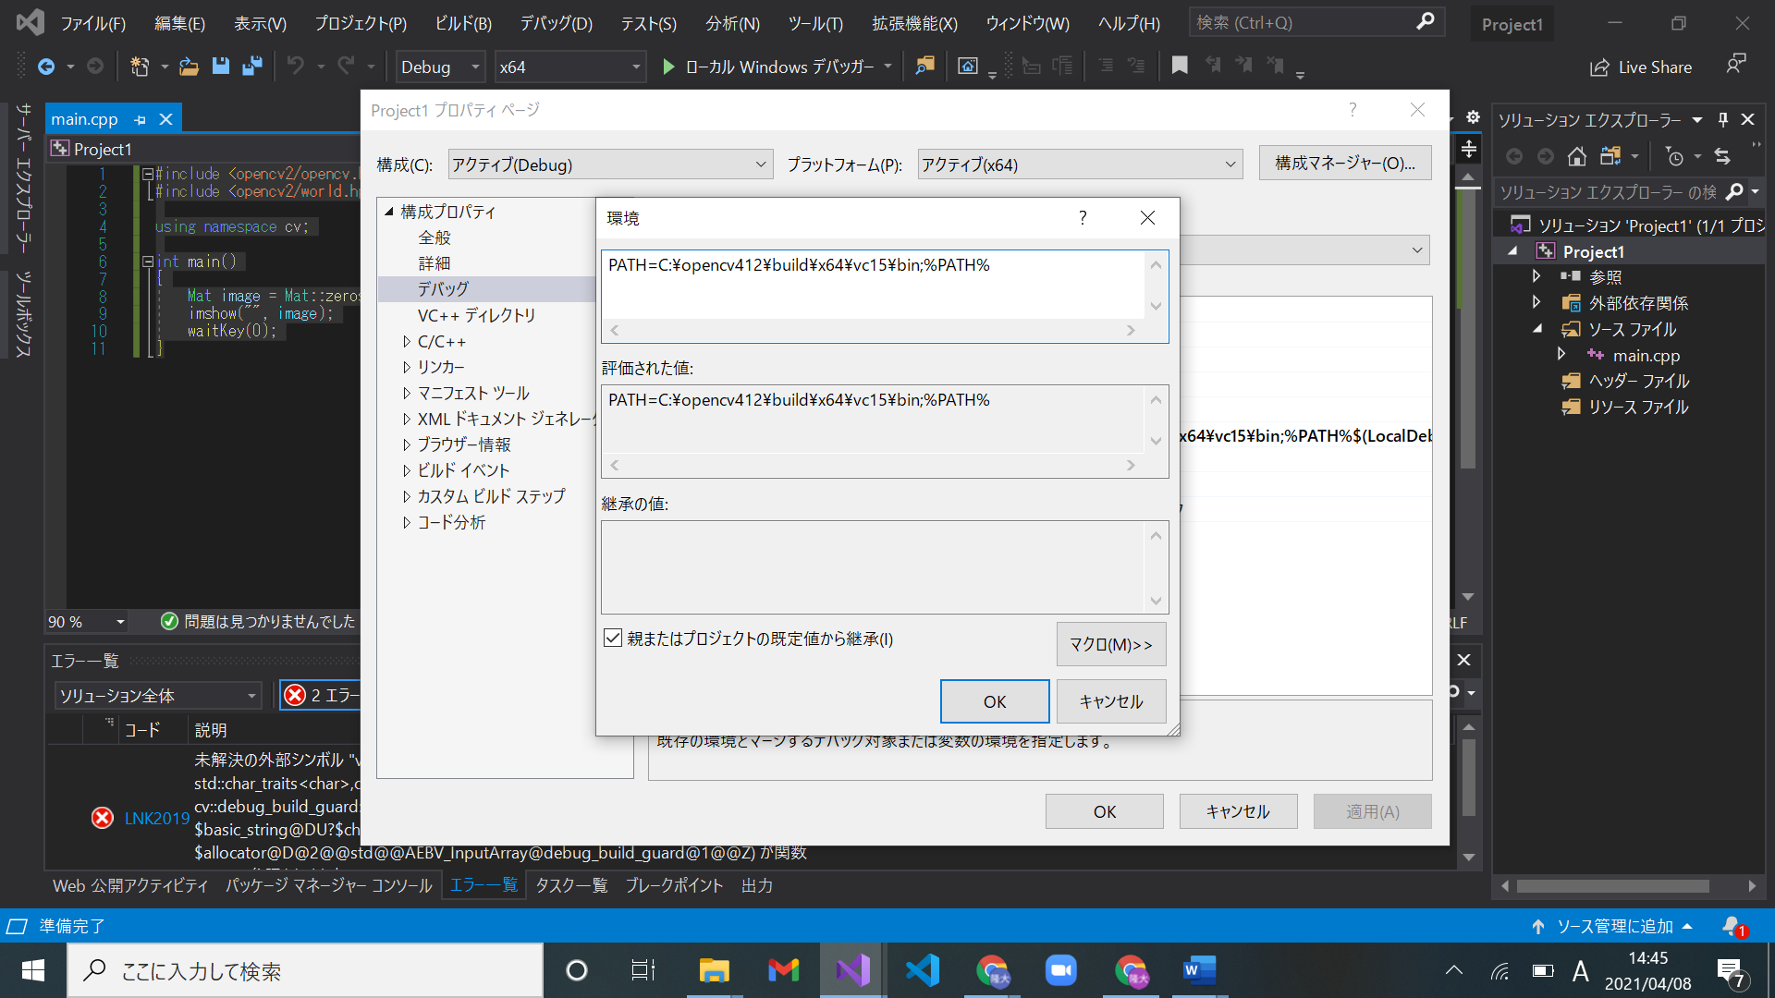Click the Save All toolbar icon
This screenshot has width=1775, height=998.
(251, 67)
